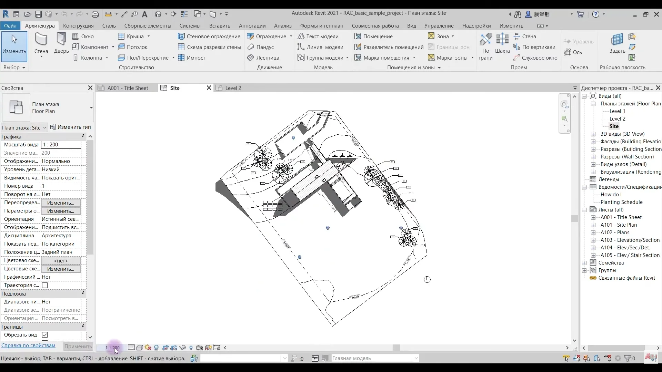Select Level 1 in project browser

pos(617,111)
